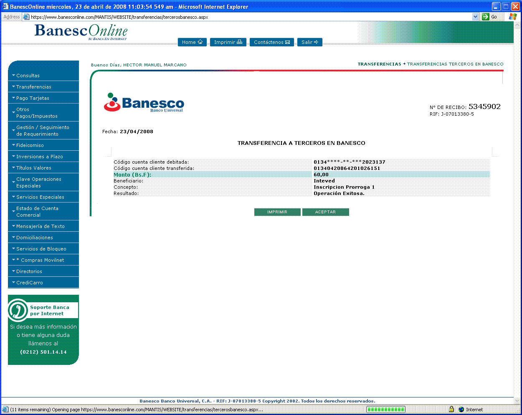Viewport: 522px width, 415px height.
Task: Click the Internet Explorer icon in title bar
Action: pos(5,7)
